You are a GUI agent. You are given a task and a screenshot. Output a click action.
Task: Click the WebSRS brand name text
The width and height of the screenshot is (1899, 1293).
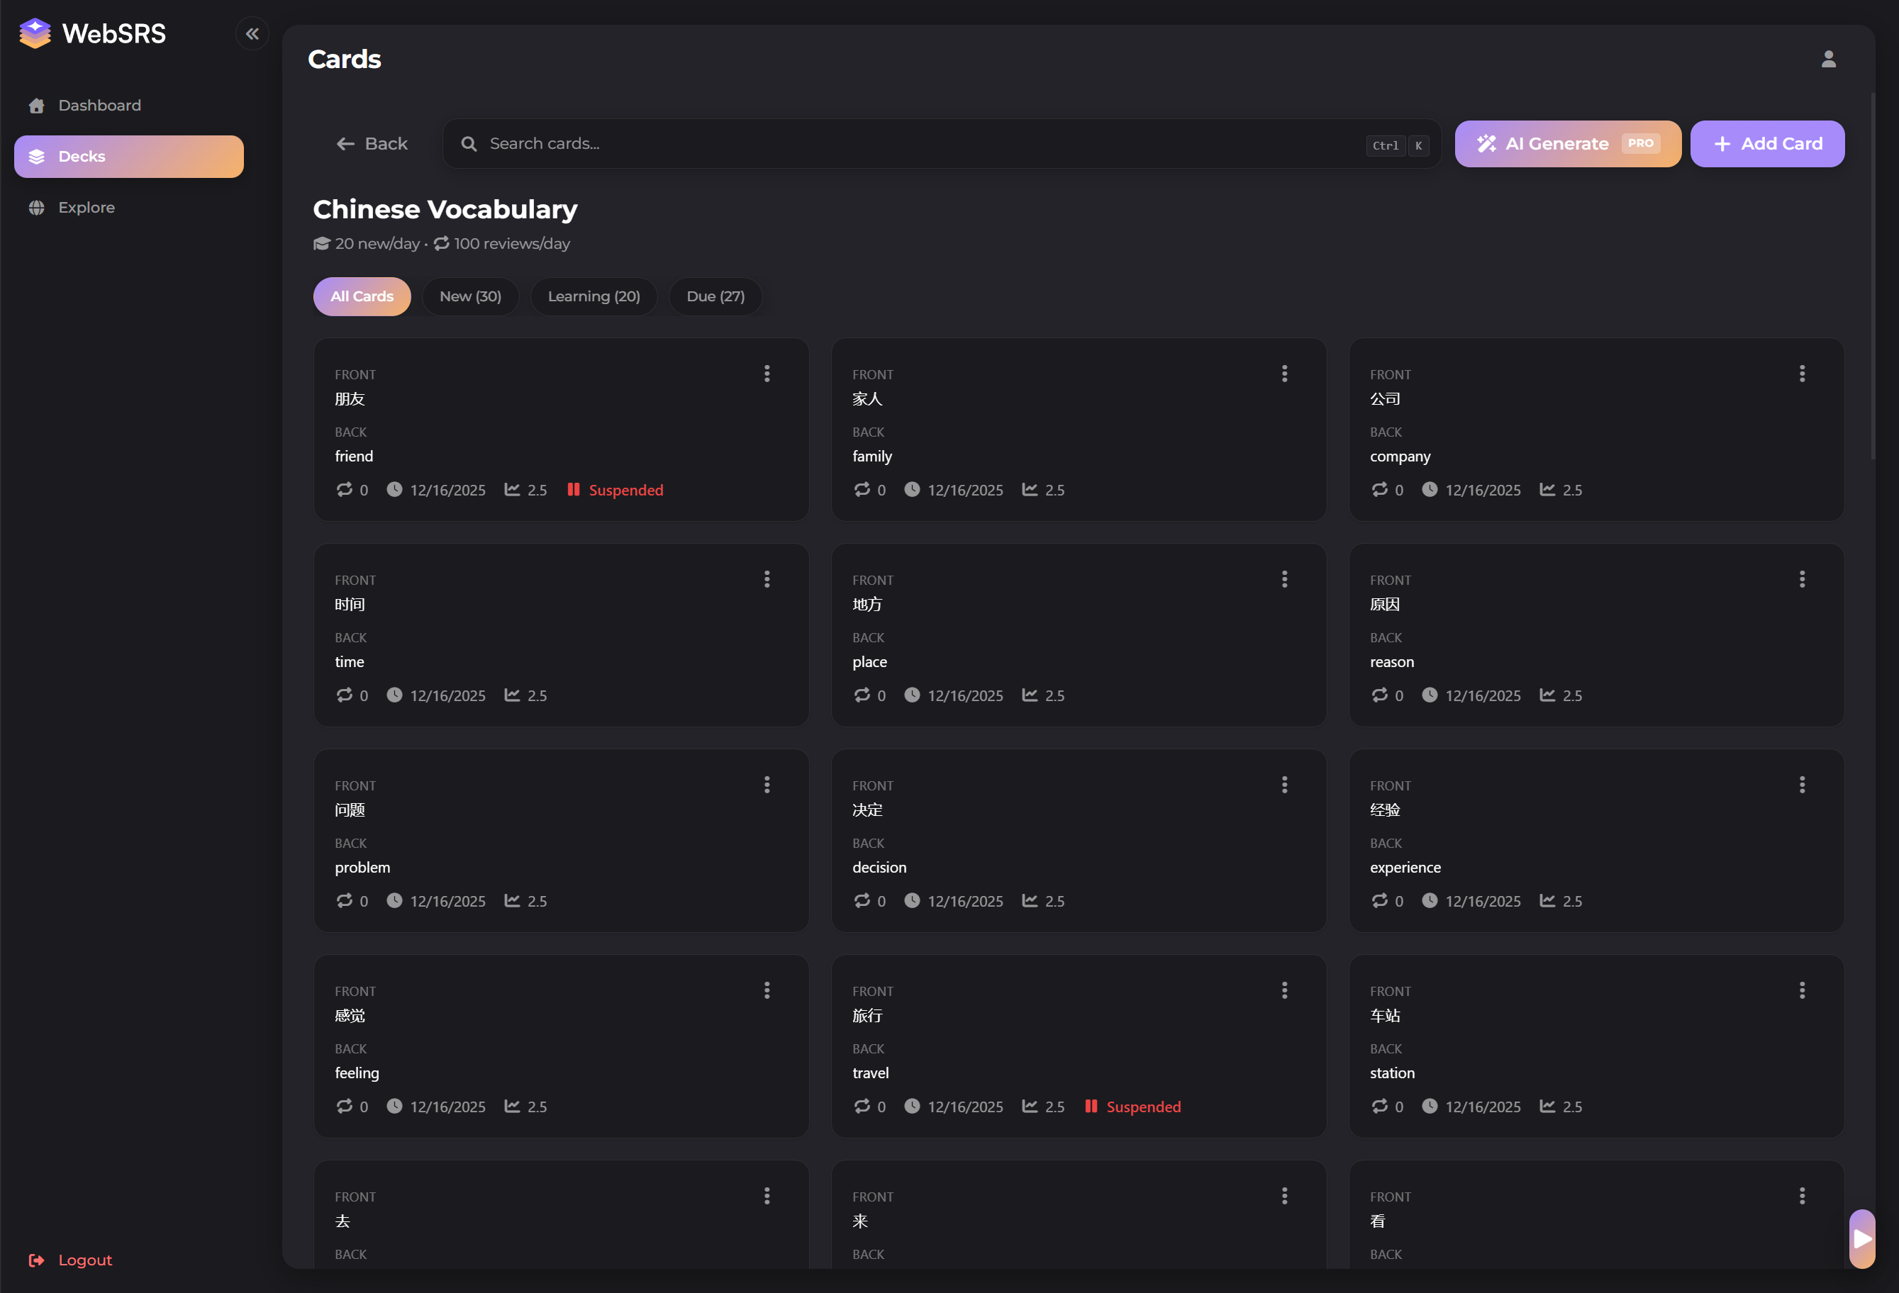click(114, 33)
